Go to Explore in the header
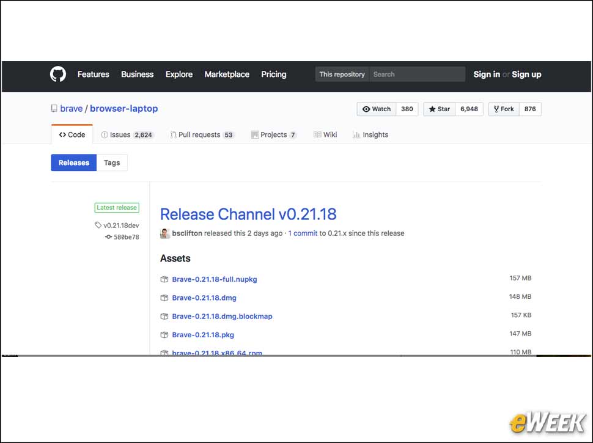Screen dimensions: 593x443 click(x=179, y=75)
